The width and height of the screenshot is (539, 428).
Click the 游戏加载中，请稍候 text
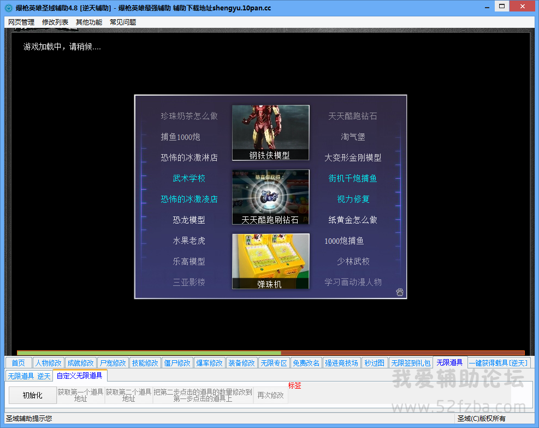(62, 46)
